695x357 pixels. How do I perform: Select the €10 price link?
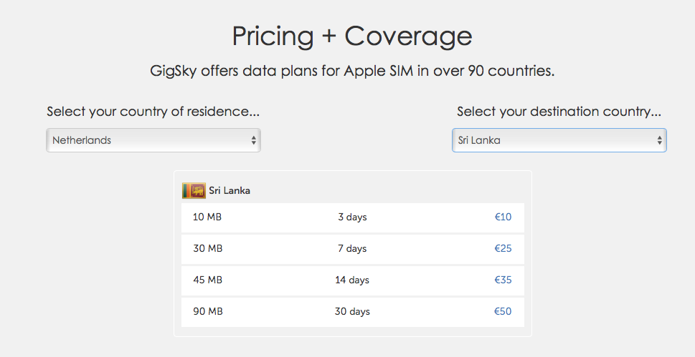point(503,217)
